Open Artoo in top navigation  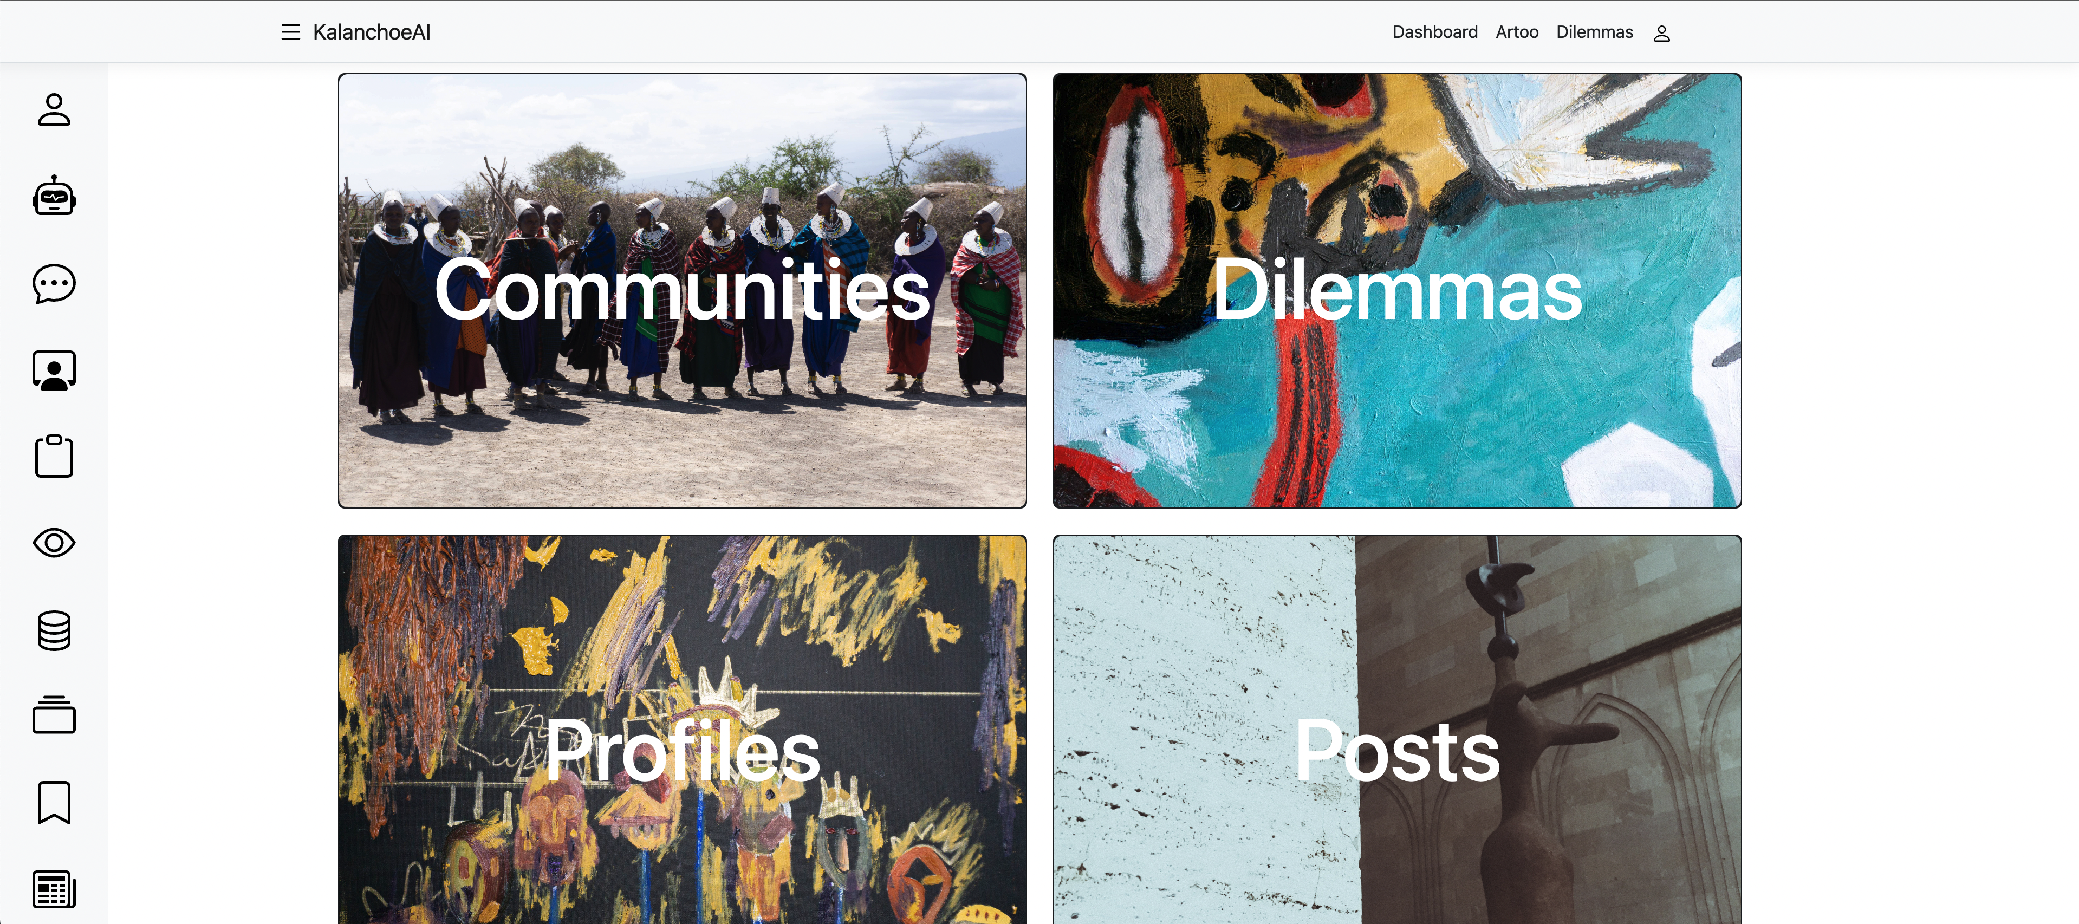[x=1517, y=32]
